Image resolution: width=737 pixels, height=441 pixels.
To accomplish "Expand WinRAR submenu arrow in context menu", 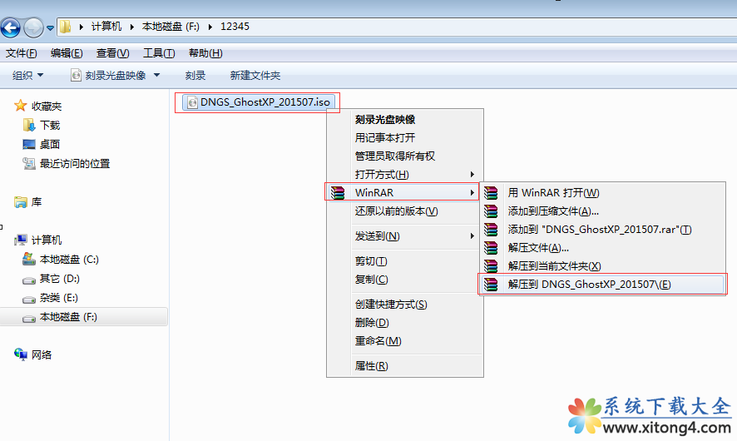I will click(x=472, y=193).
